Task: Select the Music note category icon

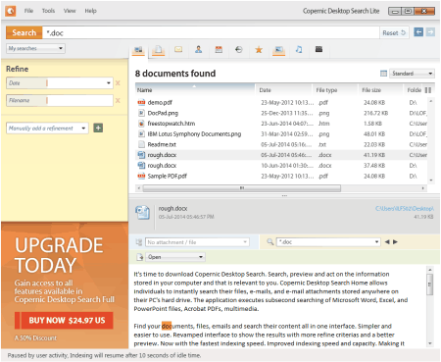Action: tap(299, 49)
